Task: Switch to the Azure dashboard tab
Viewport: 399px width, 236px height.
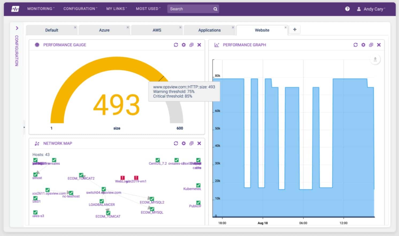Action: [x=104, y=30]
